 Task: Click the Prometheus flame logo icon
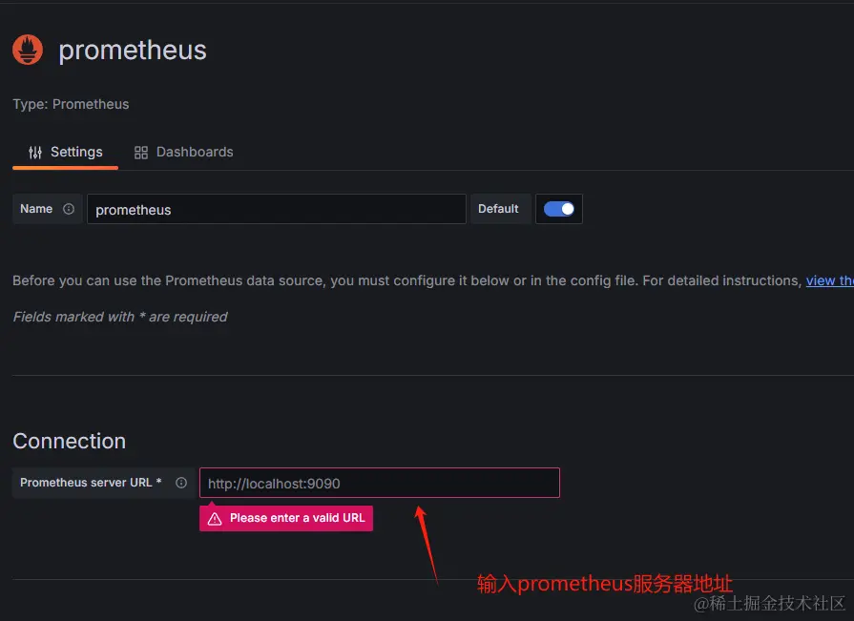pyautogui.click(x=28, y=50)
